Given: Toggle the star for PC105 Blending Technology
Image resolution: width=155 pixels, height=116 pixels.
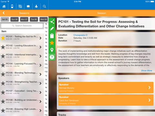Looking at the screenshot, I should click(3, 74).
